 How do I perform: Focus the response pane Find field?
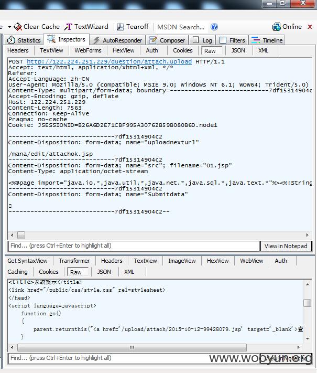(x=134, y=358)
